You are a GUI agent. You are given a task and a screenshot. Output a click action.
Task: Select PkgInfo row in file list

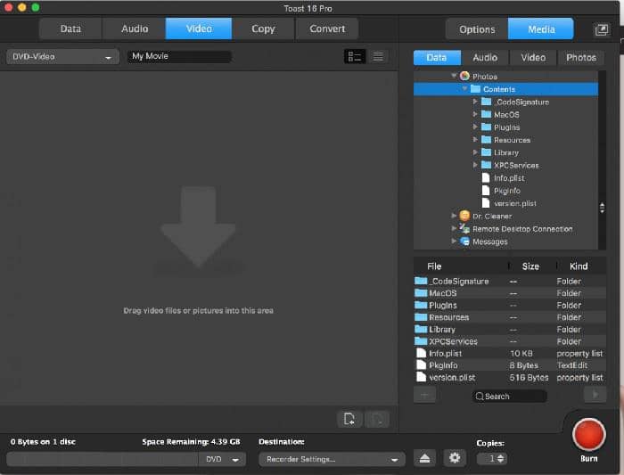510,365
